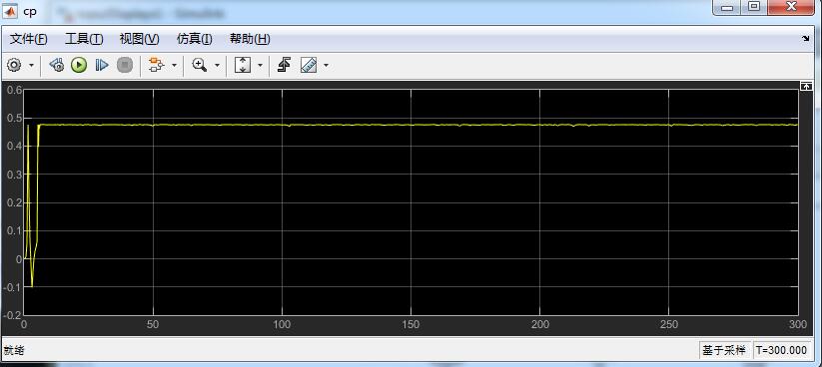Click the gray Stop simulation button
The height and width of the screenshot is (367, 822).
click(x=124, y=66)
